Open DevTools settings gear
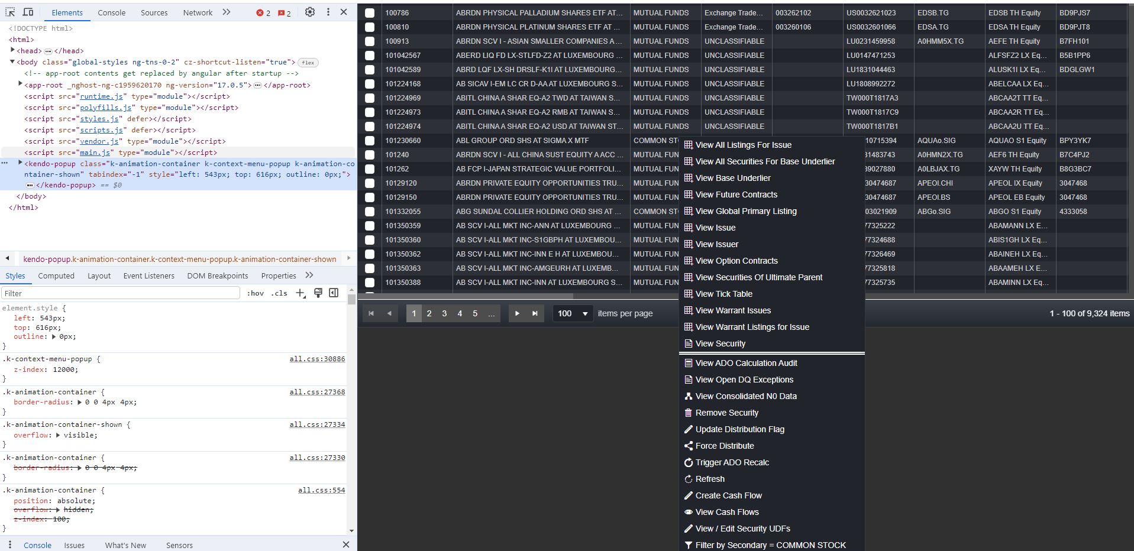This screenshot has width=1134, height=551. 309,12
